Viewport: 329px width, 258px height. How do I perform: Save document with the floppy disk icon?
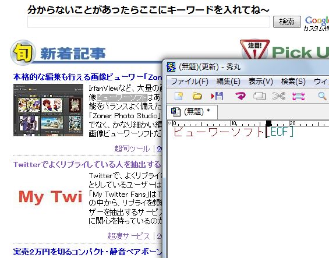click(x=217, y=96)
